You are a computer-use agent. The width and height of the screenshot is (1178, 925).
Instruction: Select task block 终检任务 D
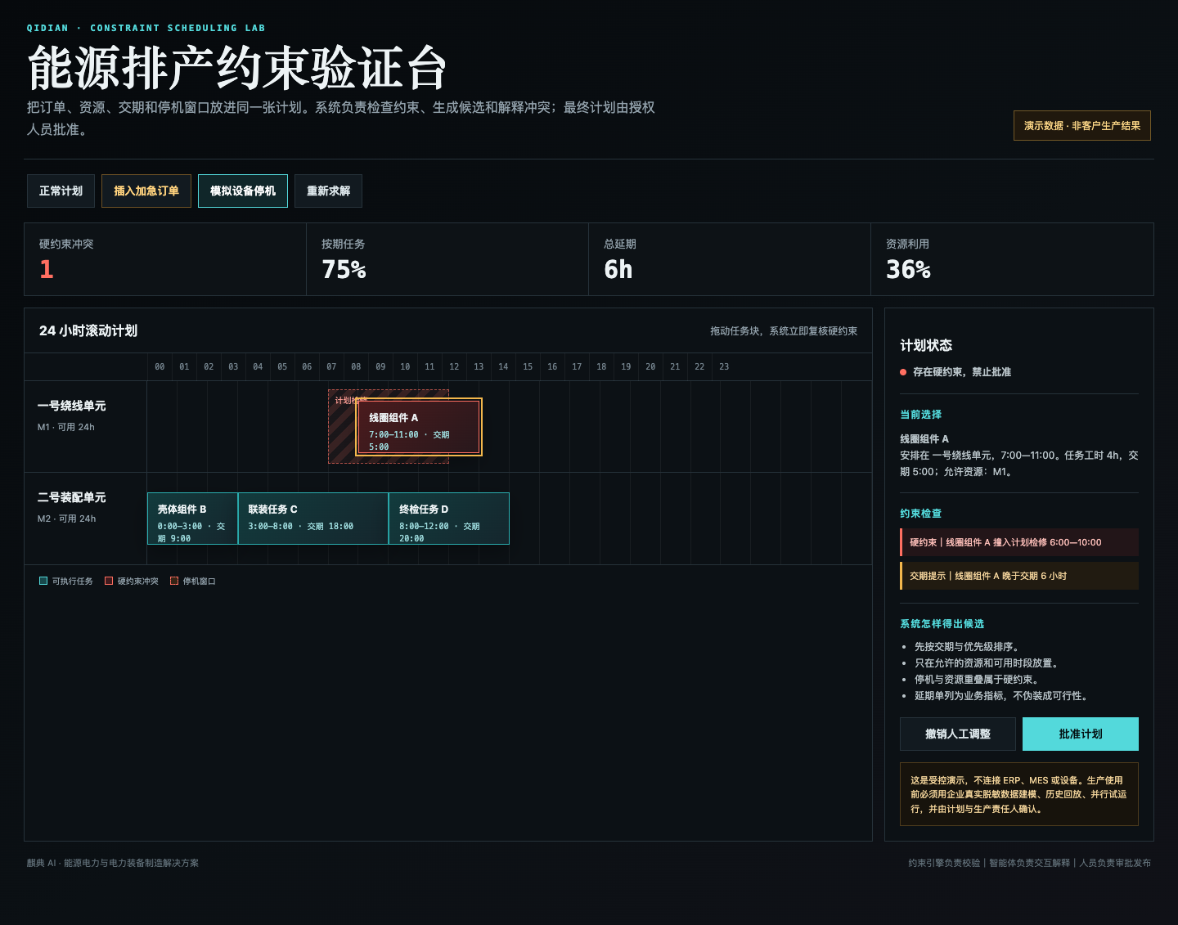click(449, 519)
